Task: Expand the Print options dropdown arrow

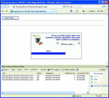Action: [x=86, y=11]
